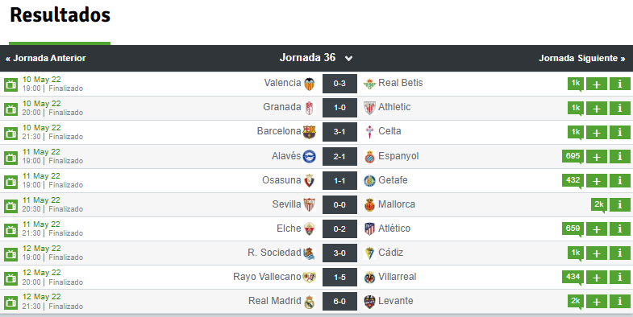Click the info icon for Real Madrid match
The width and height of the screenshot is (633, 317).
click(619, 301)
